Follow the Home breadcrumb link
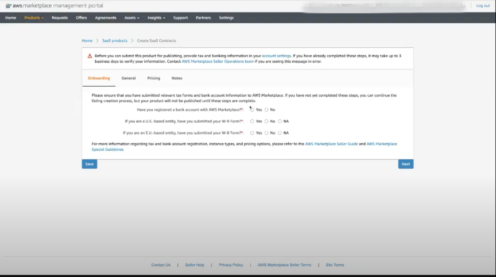This screenshot has height=277, width=496. [x=87, y=41]
